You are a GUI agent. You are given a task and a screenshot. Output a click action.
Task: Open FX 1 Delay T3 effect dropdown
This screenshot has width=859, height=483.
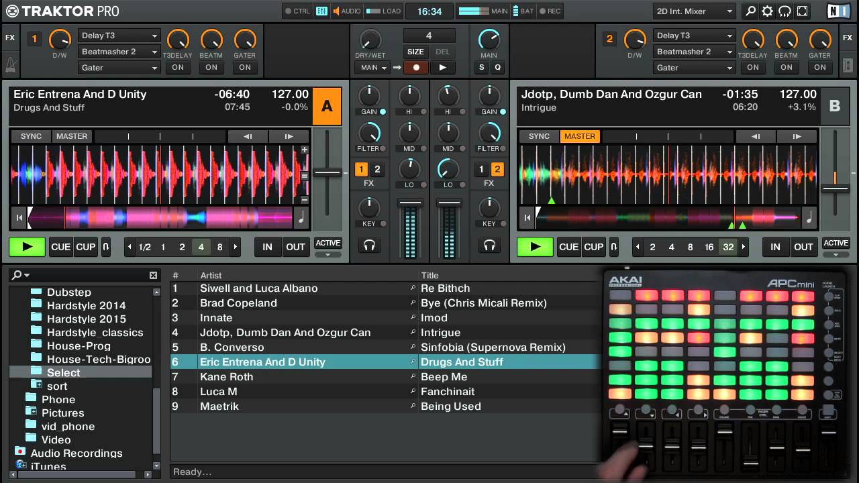click(119, 36)
